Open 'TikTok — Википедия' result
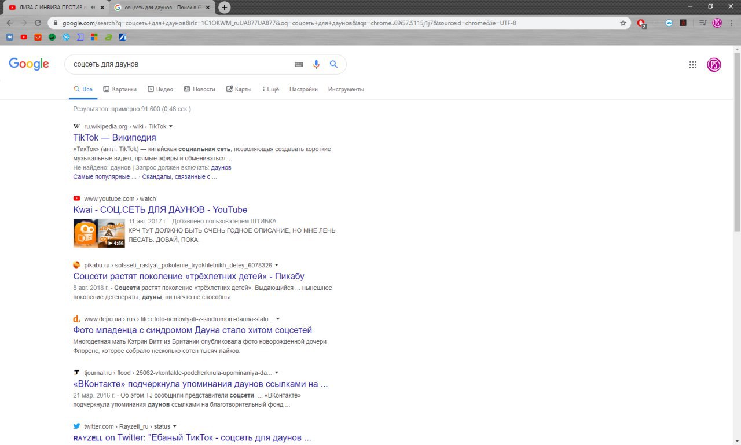Image resolution: width=741 pixels, height=445 pixels. pos(115,138)
